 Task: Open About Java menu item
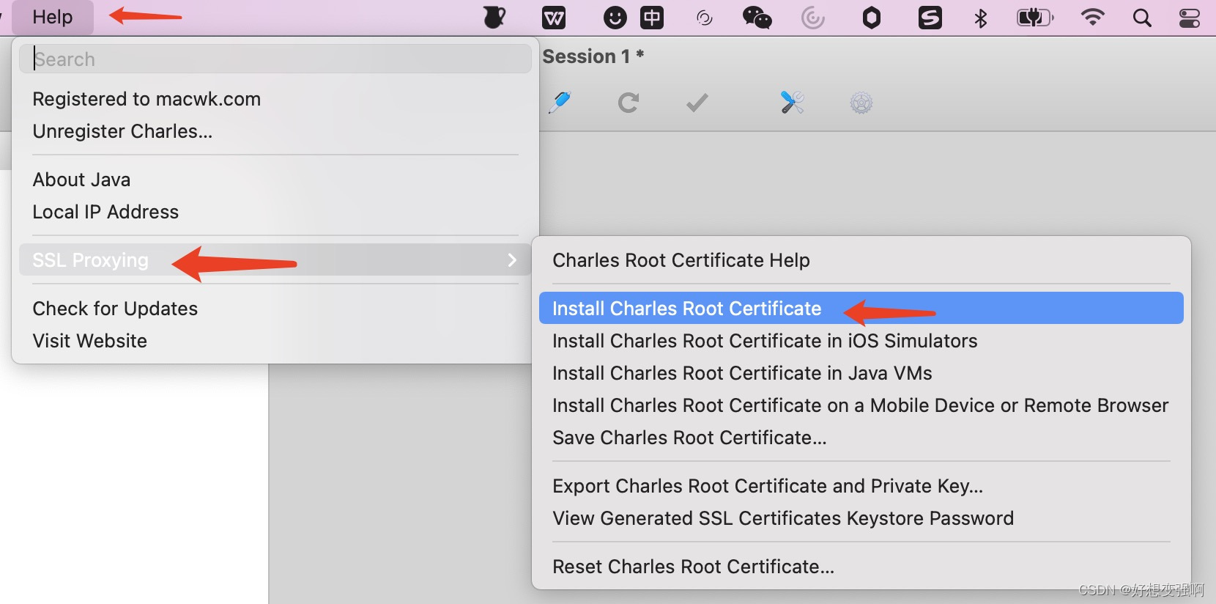tap(81, 180)
